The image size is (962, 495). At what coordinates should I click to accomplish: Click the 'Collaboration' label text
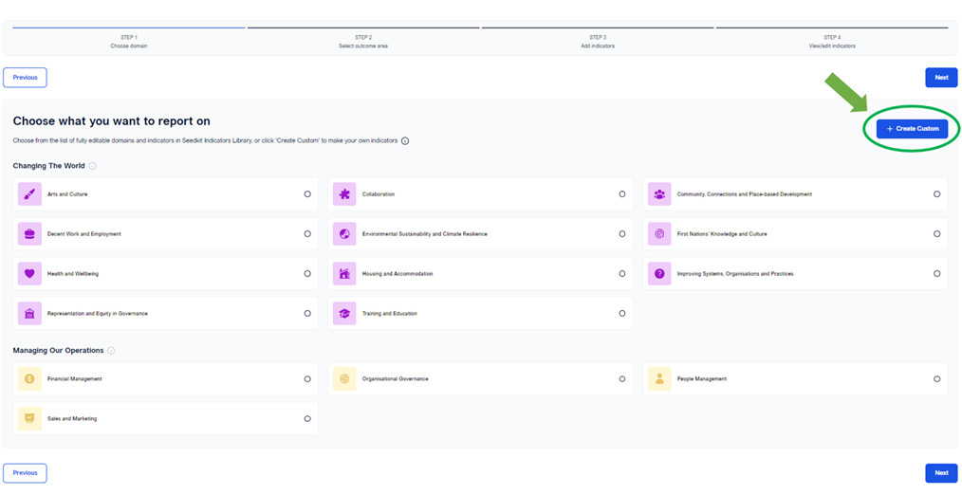(379, 194)
